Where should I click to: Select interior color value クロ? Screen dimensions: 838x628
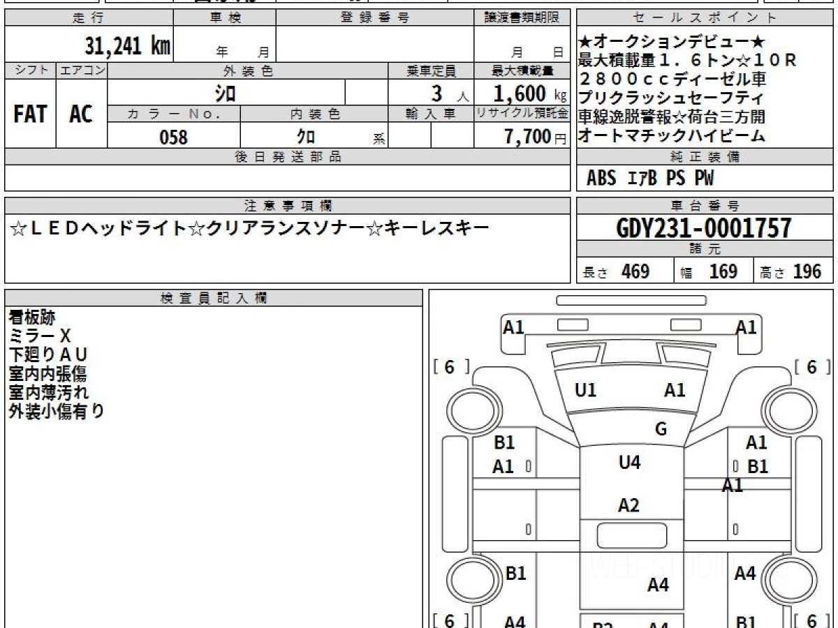(x=305, y=137)
